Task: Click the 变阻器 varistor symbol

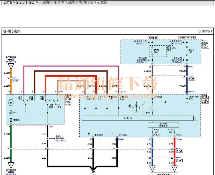Action: (x=11, y=120)
